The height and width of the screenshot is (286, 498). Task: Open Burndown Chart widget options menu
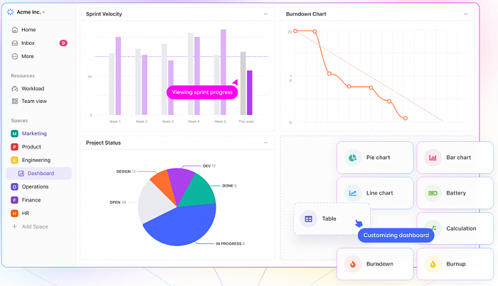click(x=465, y=14)
